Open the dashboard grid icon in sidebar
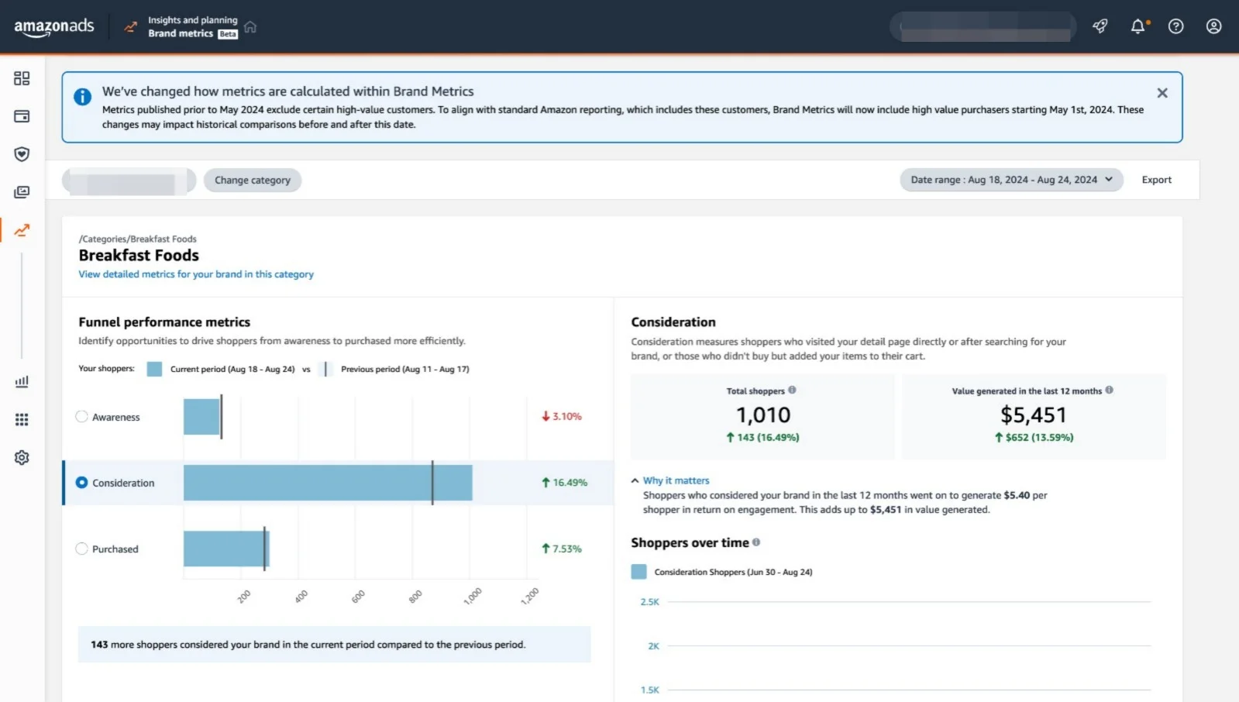 pos(22,78)
